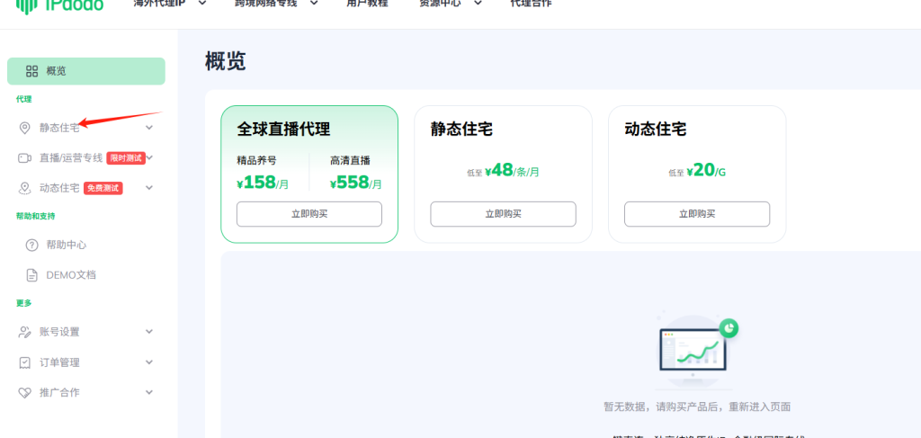Buy now on 静态住宅 card
921x438 pixels.
[x=504, y=214]
